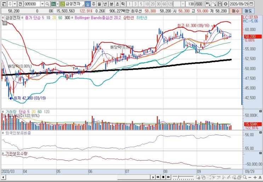Expand the stock code 005930 dropdown
The image size is (263, 182).
coord(42,4)
